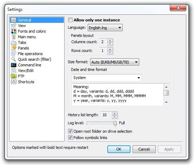Open the Command line console icon
The width and height of the screenshot is (194, 165).
click(14, 65)
